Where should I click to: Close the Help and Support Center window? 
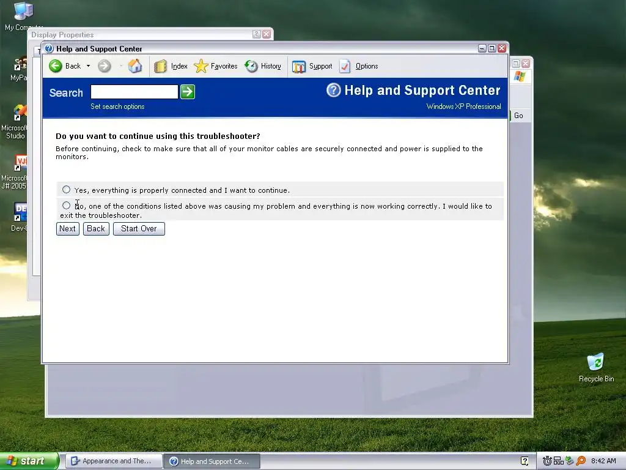[502, 48]
